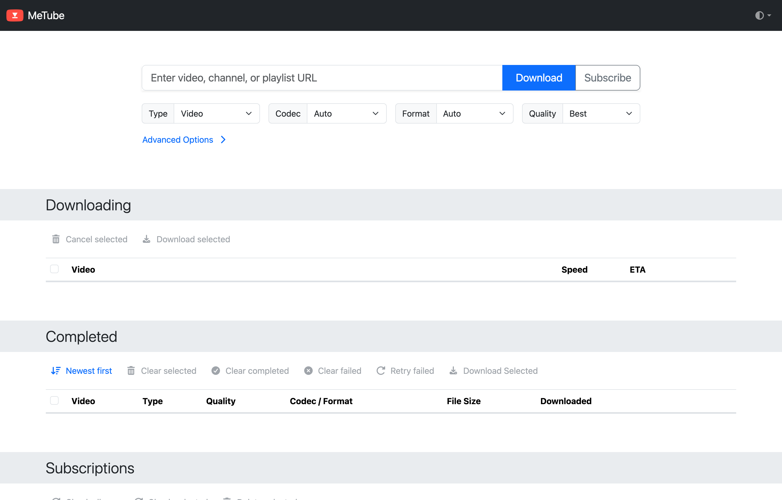Click the blue Download button
Viewport: 782px width, 500px height.
(x=539, y=78)
